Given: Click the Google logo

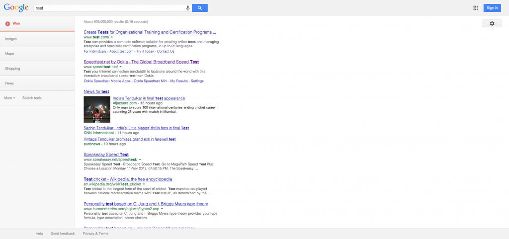Looking at the screenshot, I should click(x=16, y=8).
